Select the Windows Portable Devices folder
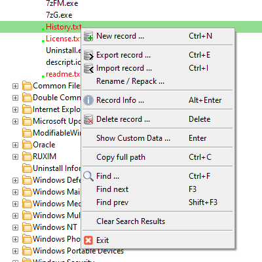 [x=78, y=251]
